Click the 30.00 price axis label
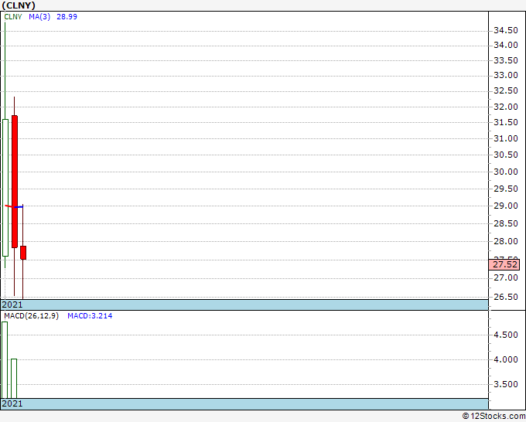The height and width of the screenshot is (422, 526). point(506,172)
